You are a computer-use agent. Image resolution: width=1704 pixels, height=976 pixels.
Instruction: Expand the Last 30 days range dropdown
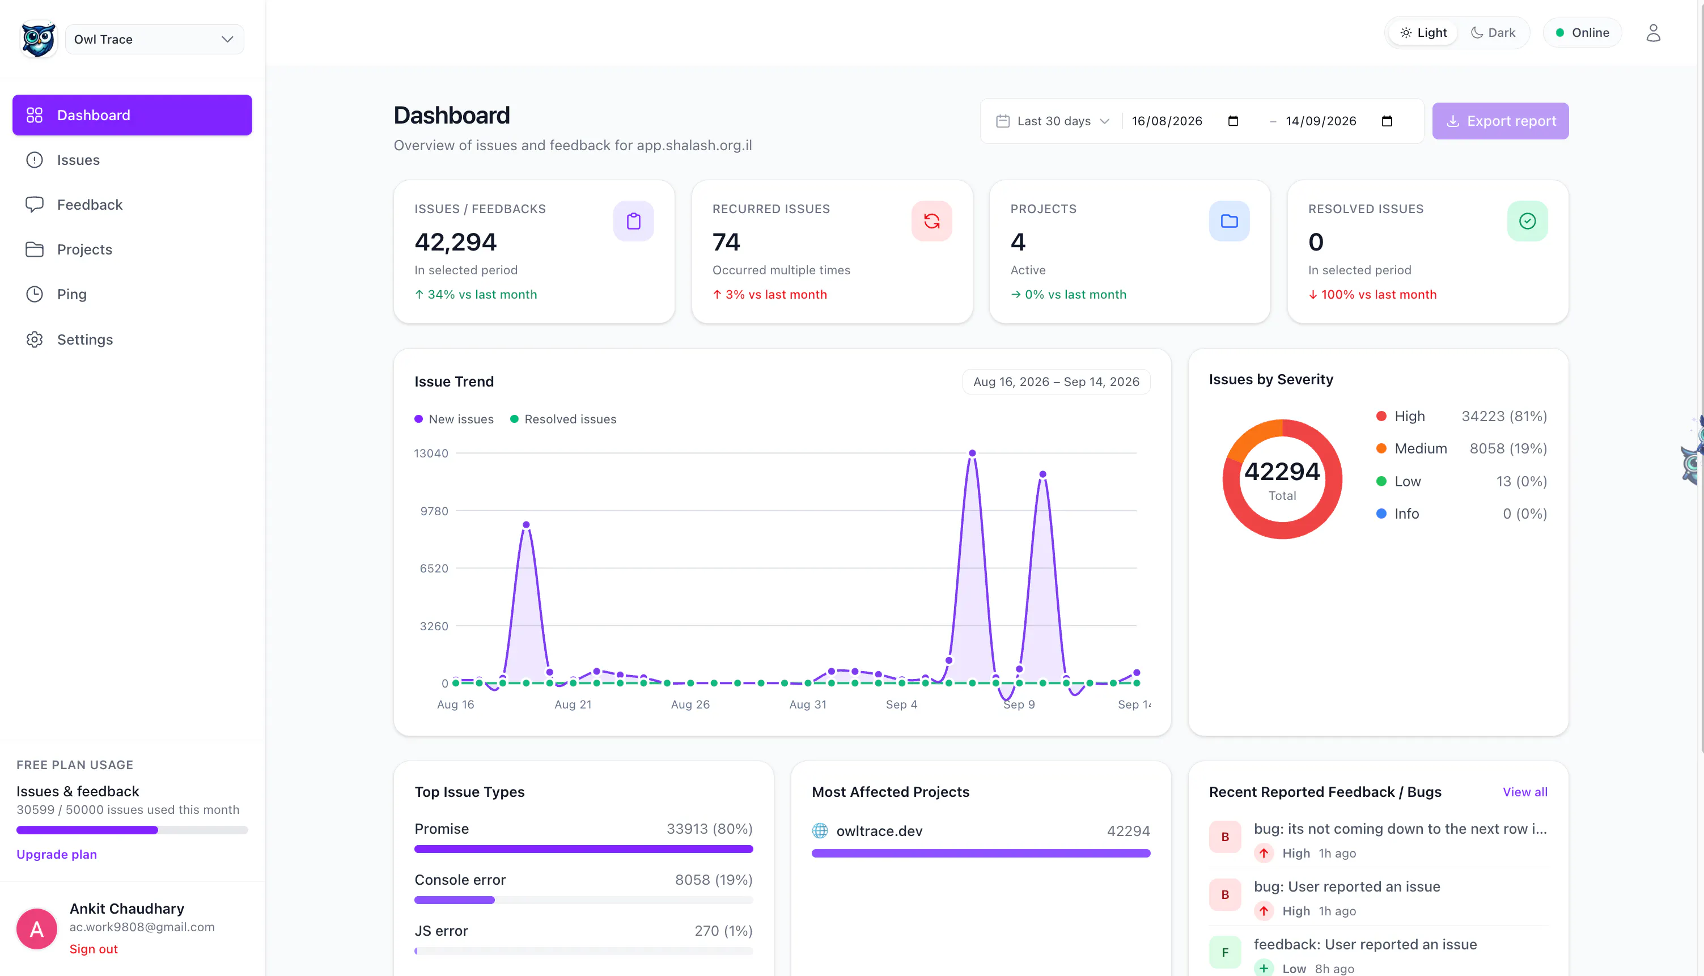[x=1053, y=121]
